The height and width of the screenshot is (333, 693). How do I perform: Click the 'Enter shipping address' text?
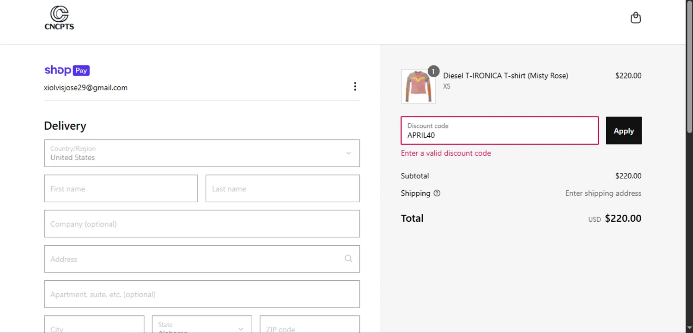coord(603,194)
